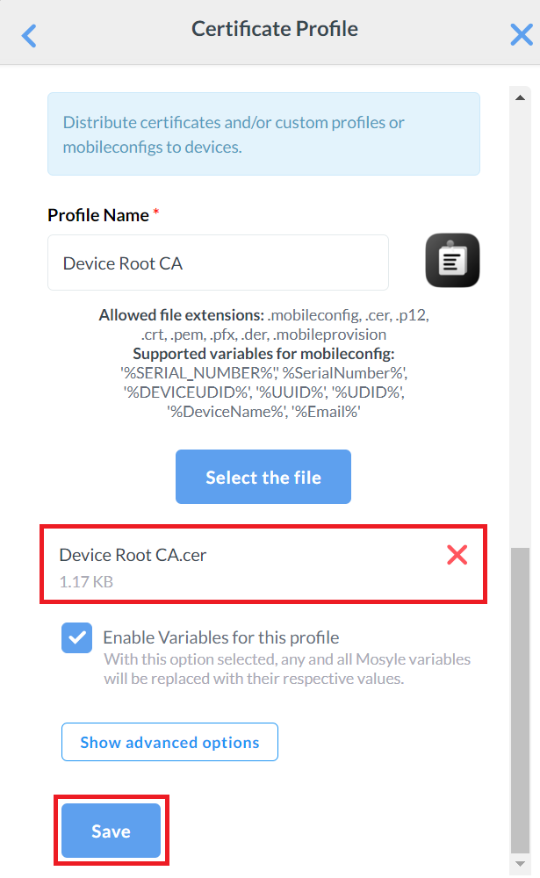Click the 'Enable Variables for this profile' label
The image size is (540, 878).
click(x=220, y=637)
